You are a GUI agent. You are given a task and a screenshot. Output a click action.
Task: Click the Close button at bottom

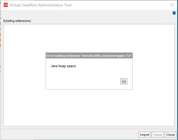click(x=170, y=135)
